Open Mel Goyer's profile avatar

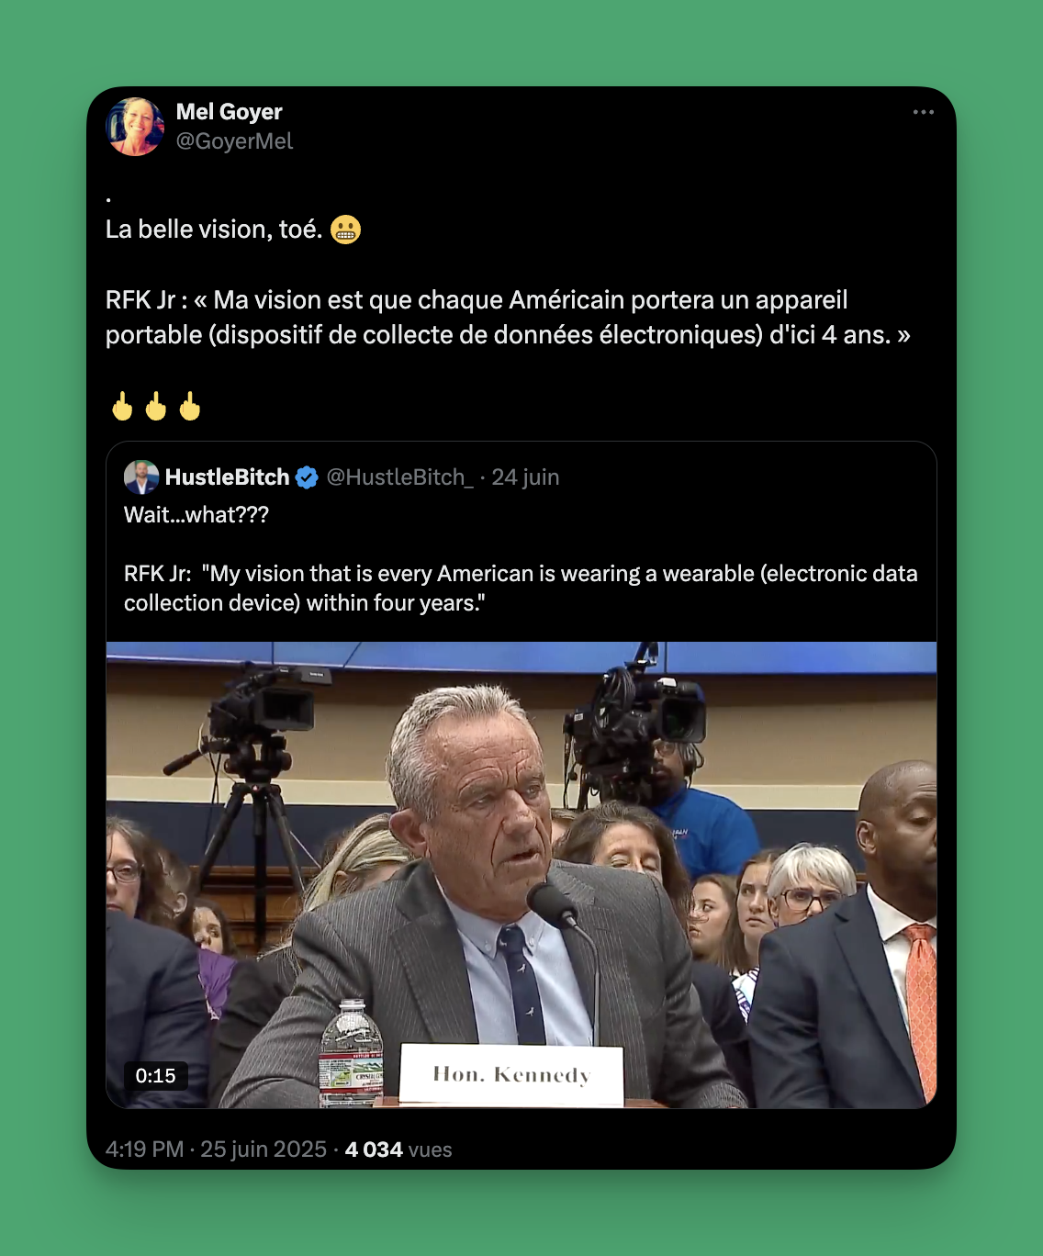135,127
